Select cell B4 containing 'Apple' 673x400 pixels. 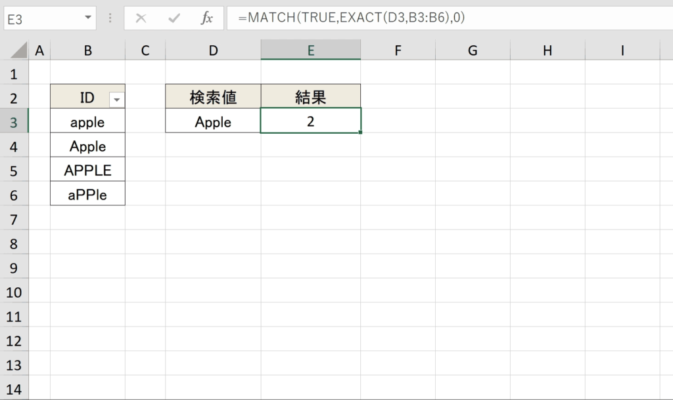[87, 145]
